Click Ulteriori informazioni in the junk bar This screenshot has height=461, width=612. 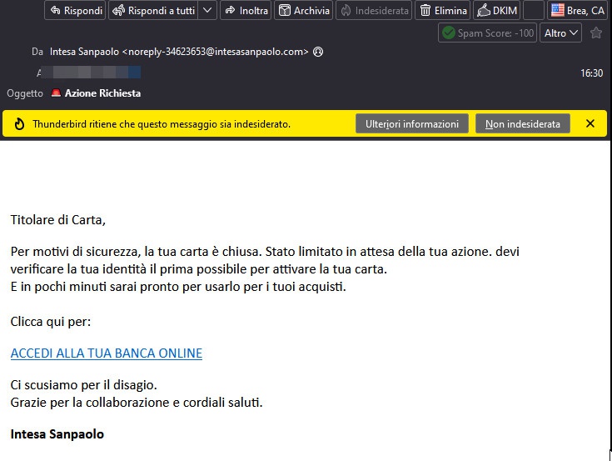click(x=411, y=123)
